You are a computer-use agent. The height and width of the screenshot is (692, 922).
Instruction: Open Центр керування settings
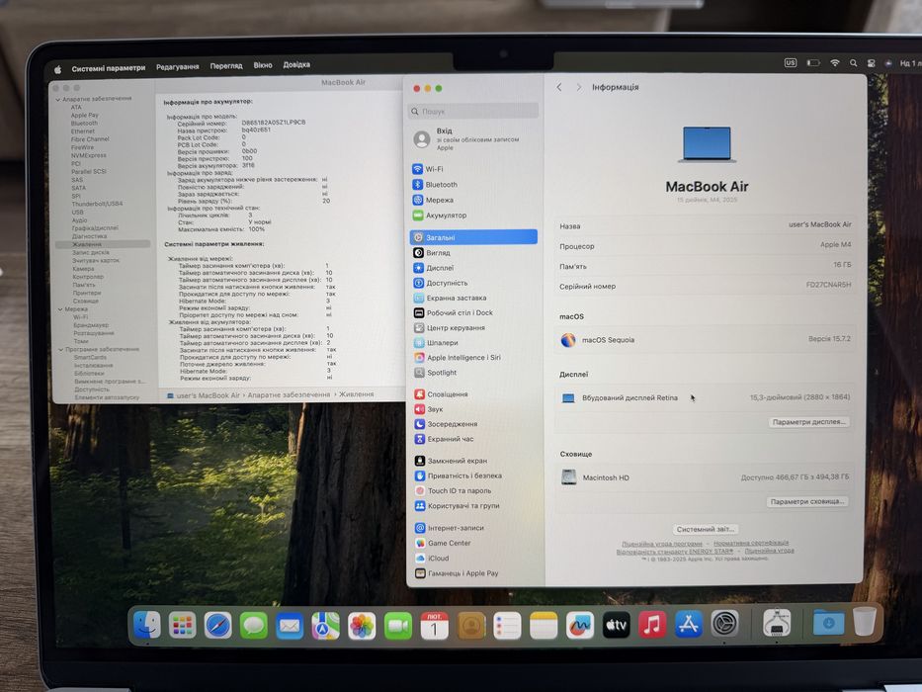coord(450,328)
